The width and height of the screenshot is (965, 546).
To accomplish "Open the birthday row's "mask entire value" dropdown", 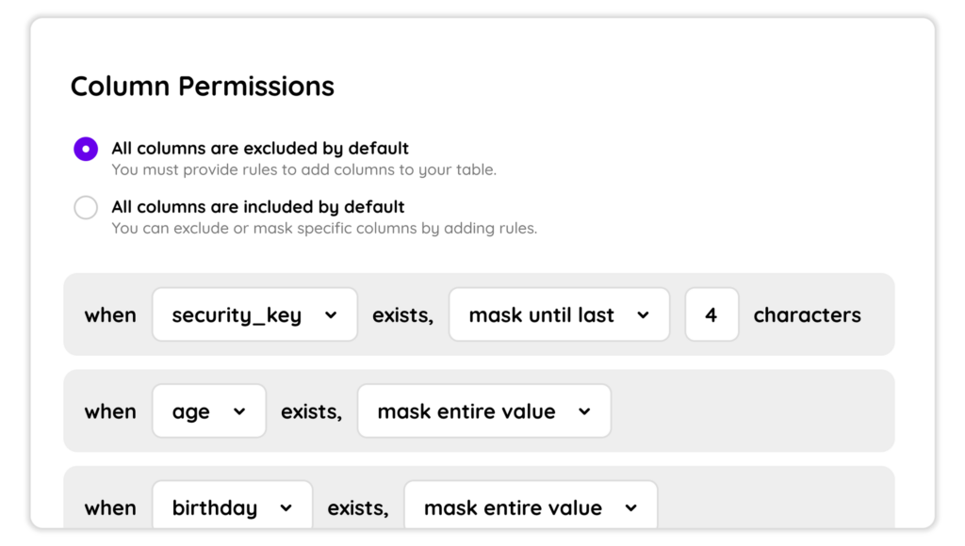I will click(530, 508).
